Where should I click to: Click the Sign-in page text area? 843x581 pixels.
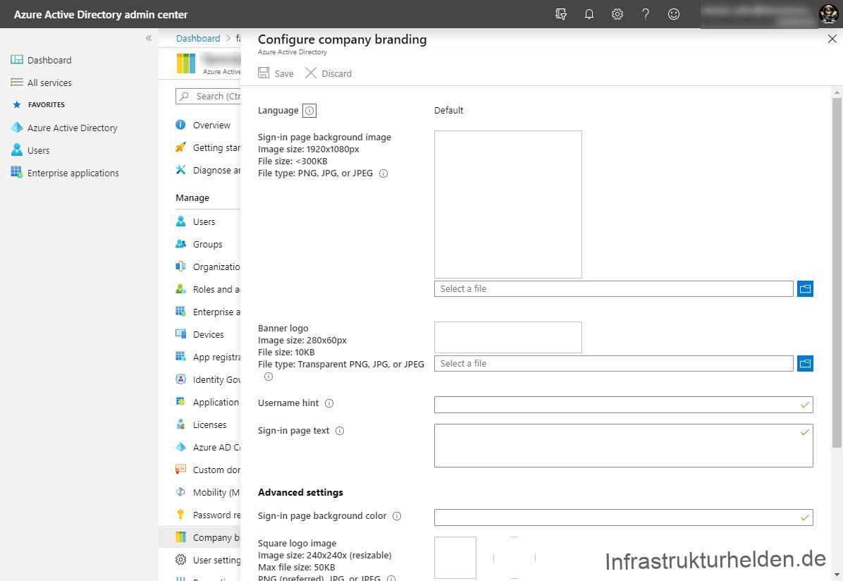624,446
